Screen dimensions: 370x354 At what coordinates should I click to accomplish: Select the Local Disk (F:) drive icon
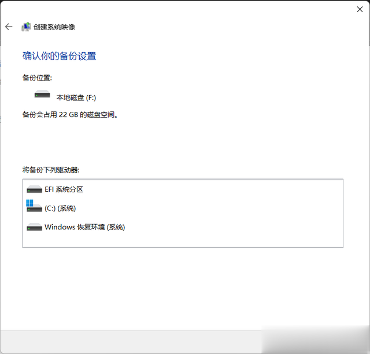point(42,94)
